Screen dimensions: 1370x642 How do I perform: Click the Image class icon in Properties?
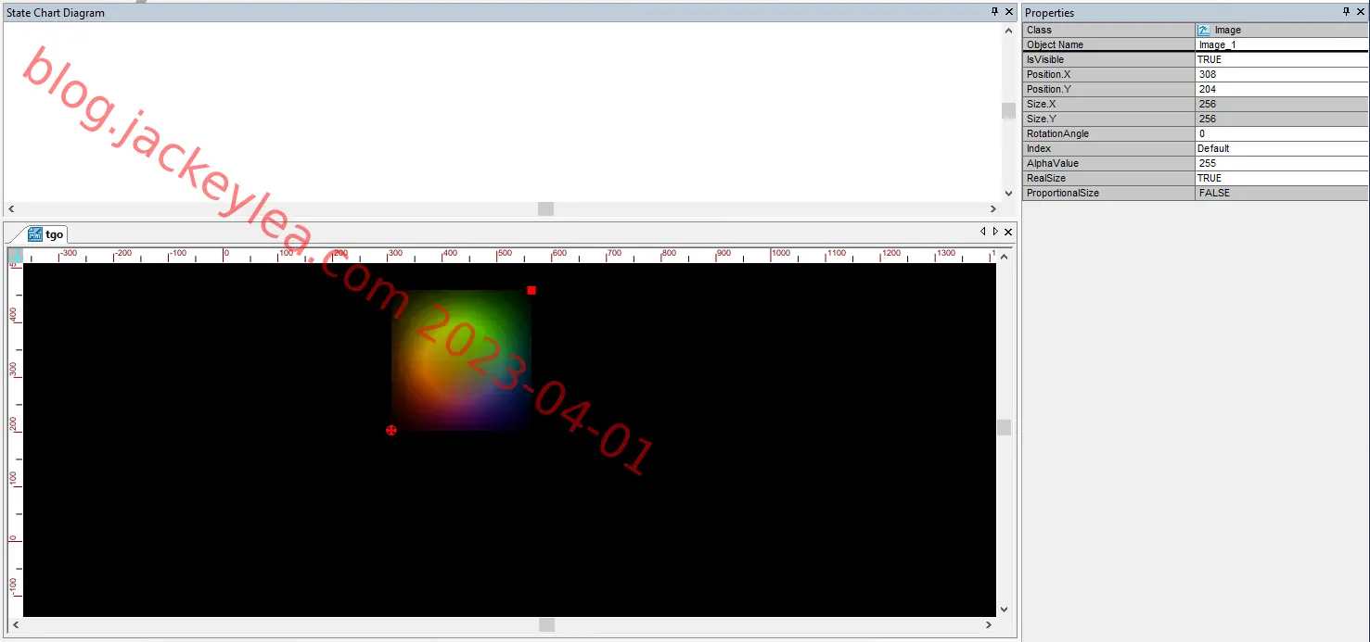[1204, 30]
